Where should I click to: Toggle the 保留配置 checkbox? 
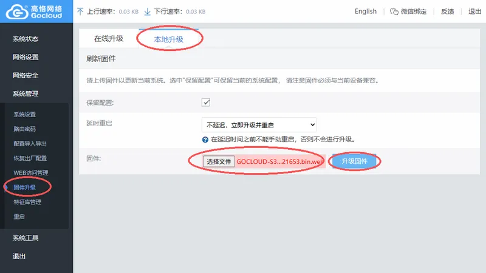tap(206, 102)
